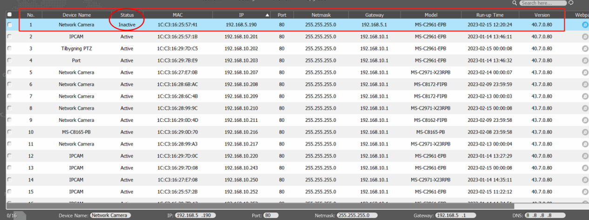Viewport: 589px width, 220px height.
Task: Open webpage icon for device No. 9
Action: click(585, 120)
